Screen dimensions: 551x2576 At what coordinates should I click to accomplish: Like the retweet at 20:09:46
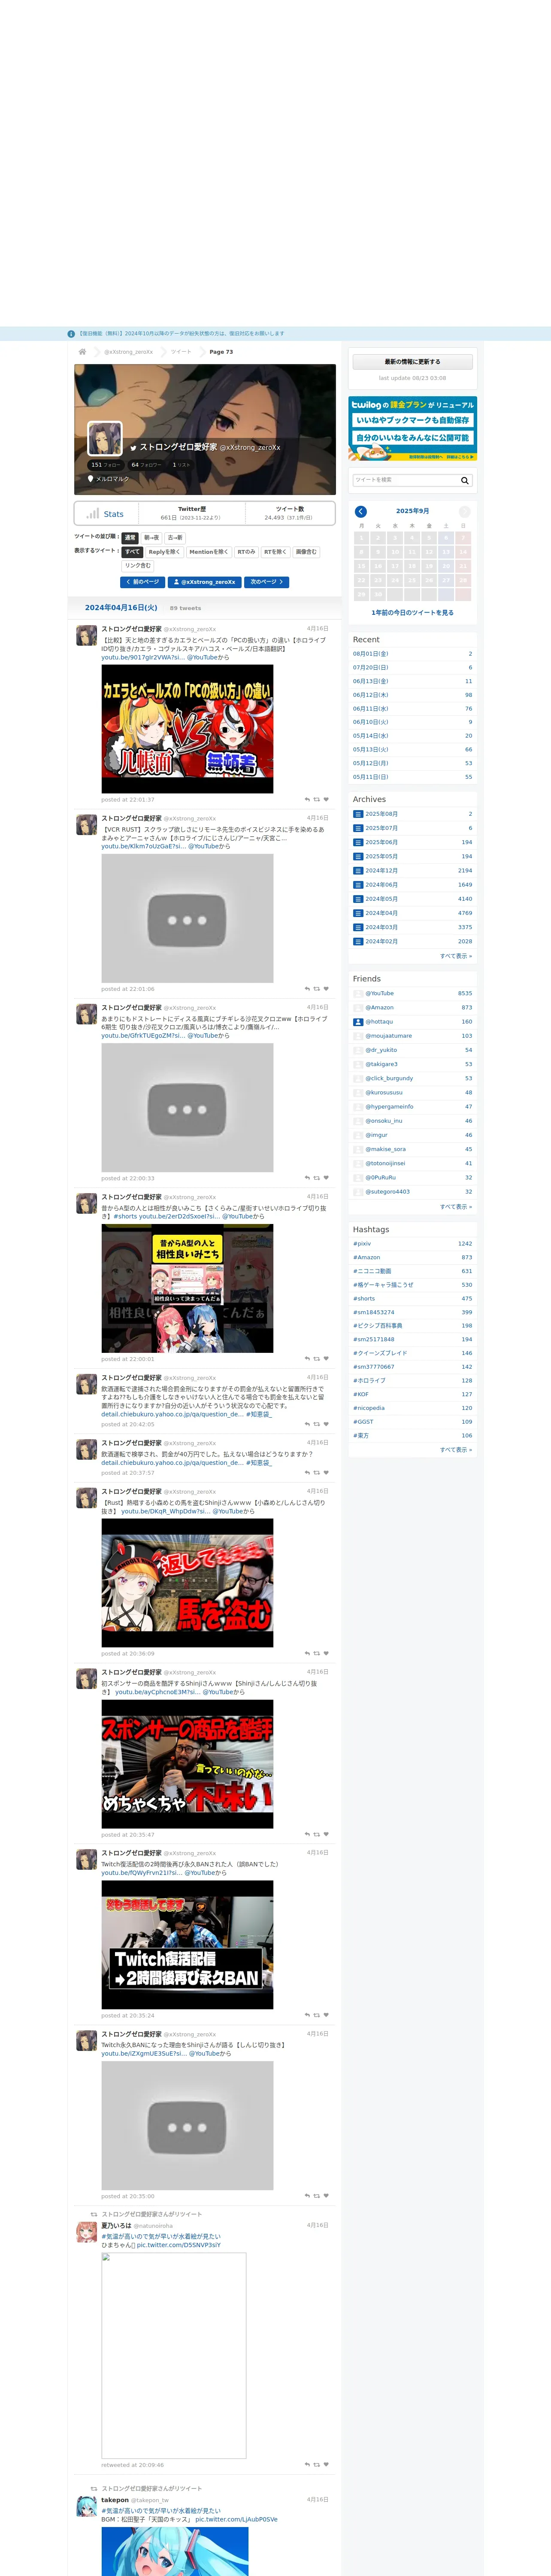(326, 2465)
